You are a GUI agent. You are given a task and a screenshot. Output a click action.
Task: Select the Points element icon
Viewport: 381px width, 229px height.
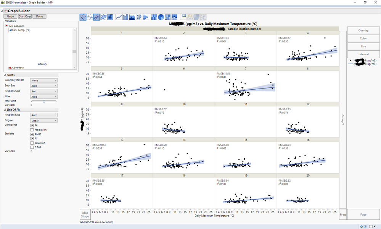coord(82,16)
